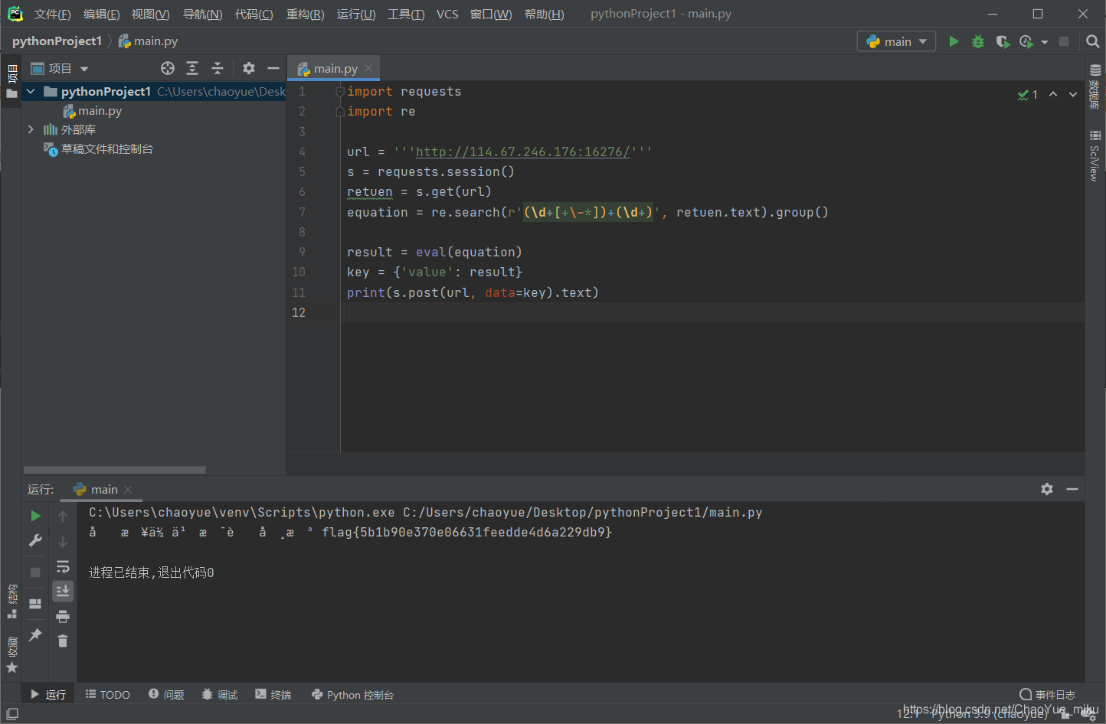This screenshot has height=724, width=1106.
Task: Toggle soft-wrap in the run console
Action: pyautogui.click(x=63, y=566)
